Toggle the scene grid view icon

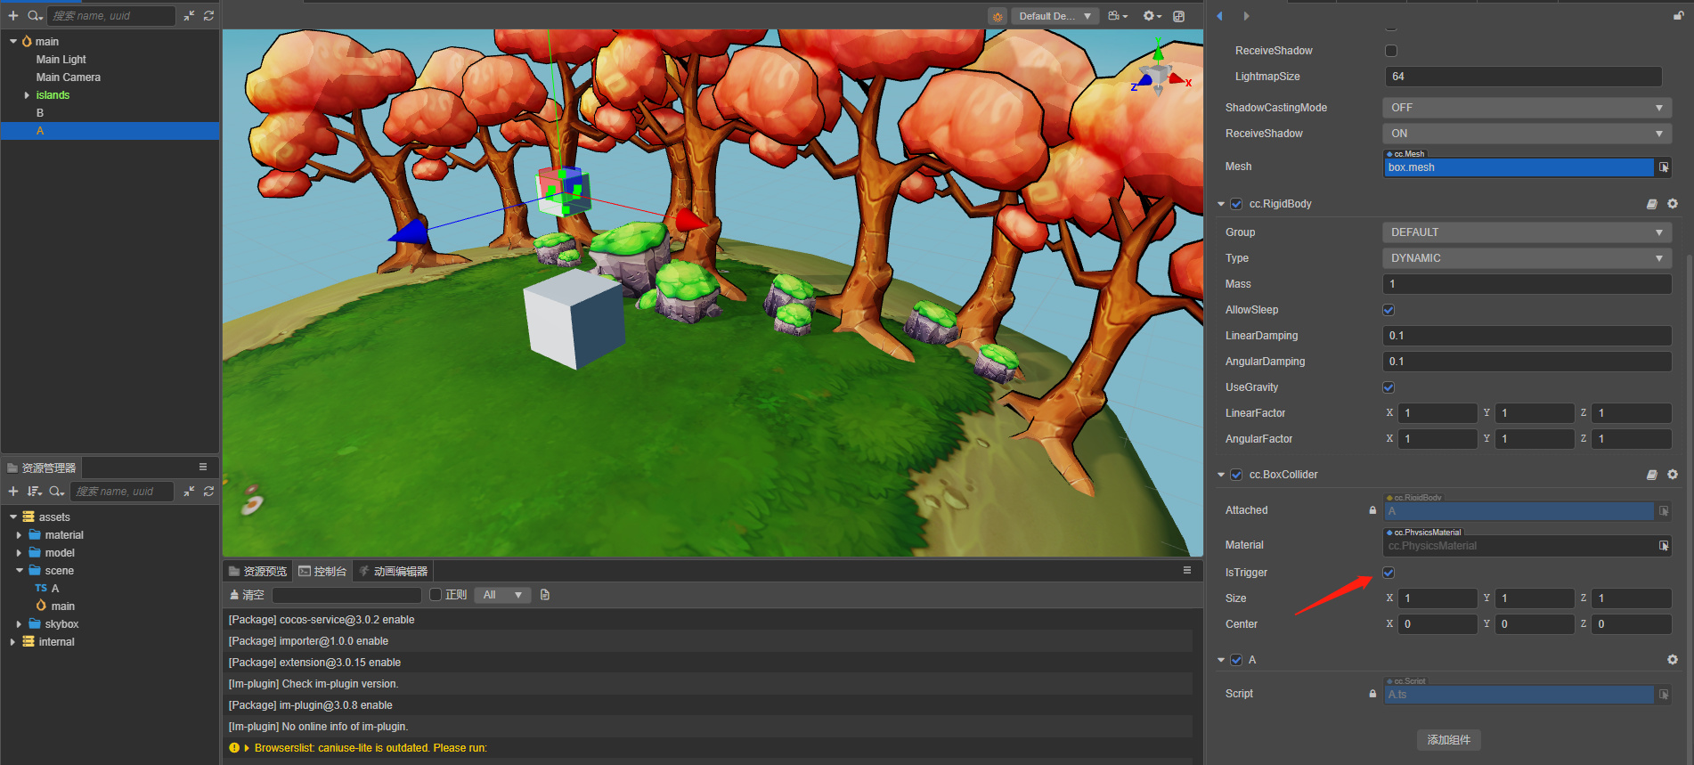(x=1179, y=16)
